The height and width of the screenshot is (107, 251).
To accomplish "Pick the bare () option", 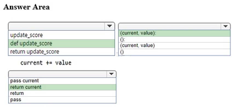I will pyautogui.click(x=174, y=52).
